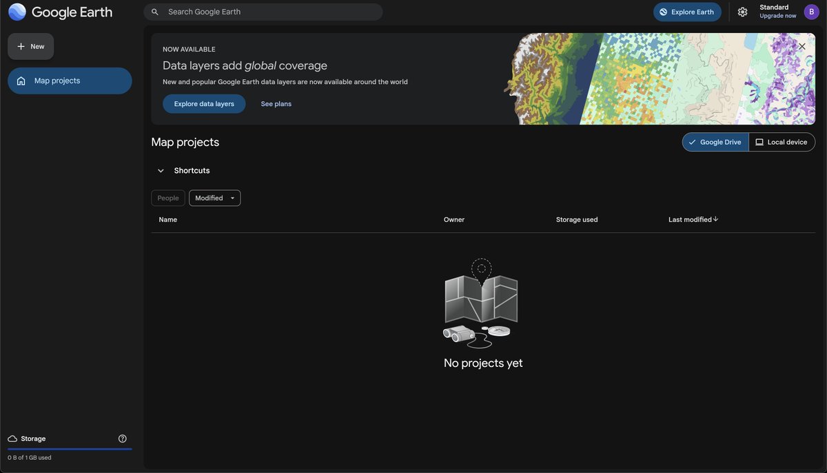
Task: Click the search magnifier icon
Action: pos(155,12)
